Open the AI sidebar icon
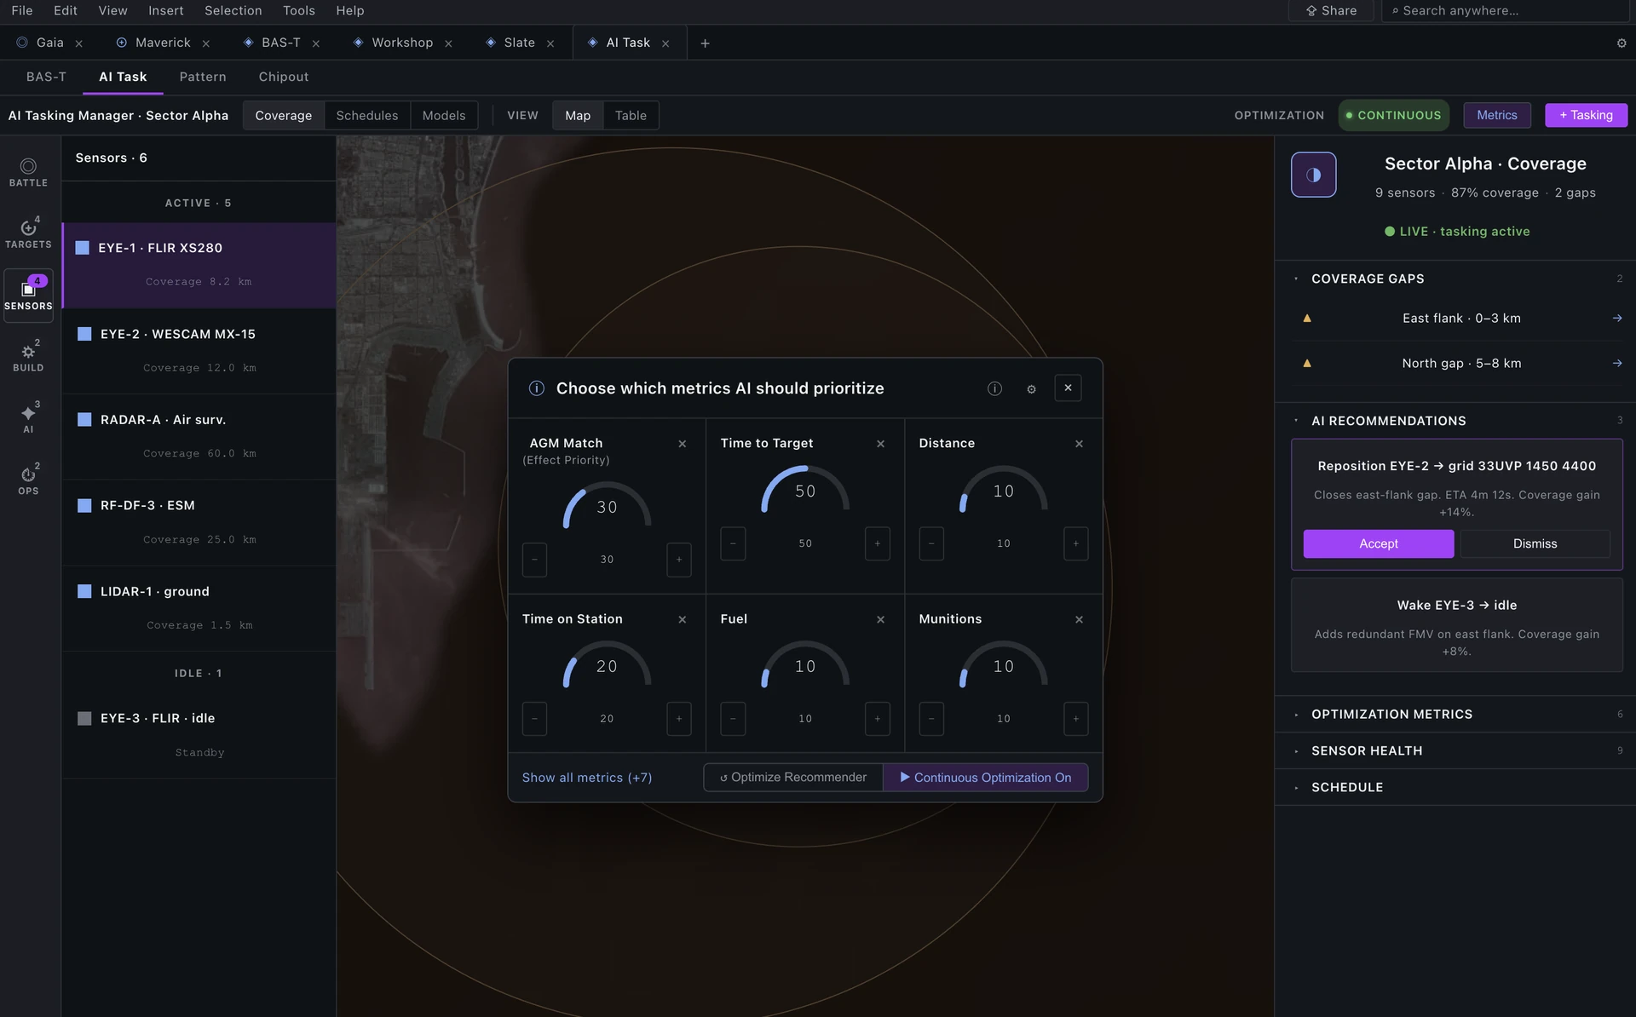 pyautogui.click(x=28, y=419)
